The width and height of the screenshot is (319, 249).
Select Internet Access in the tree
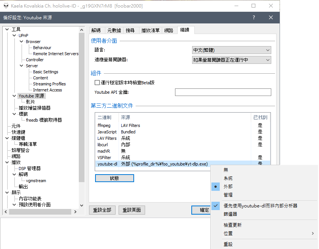(47, 90)
